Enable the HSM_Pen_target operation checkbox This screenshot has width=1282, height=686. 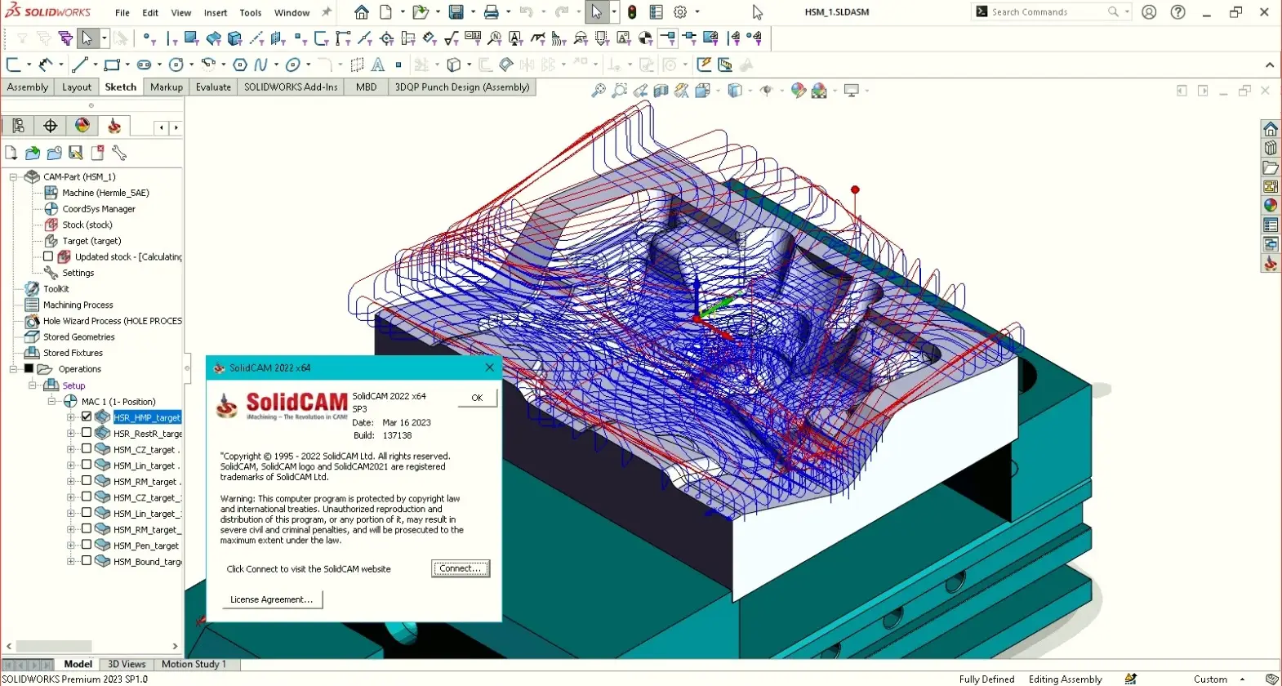click(87, 545)
